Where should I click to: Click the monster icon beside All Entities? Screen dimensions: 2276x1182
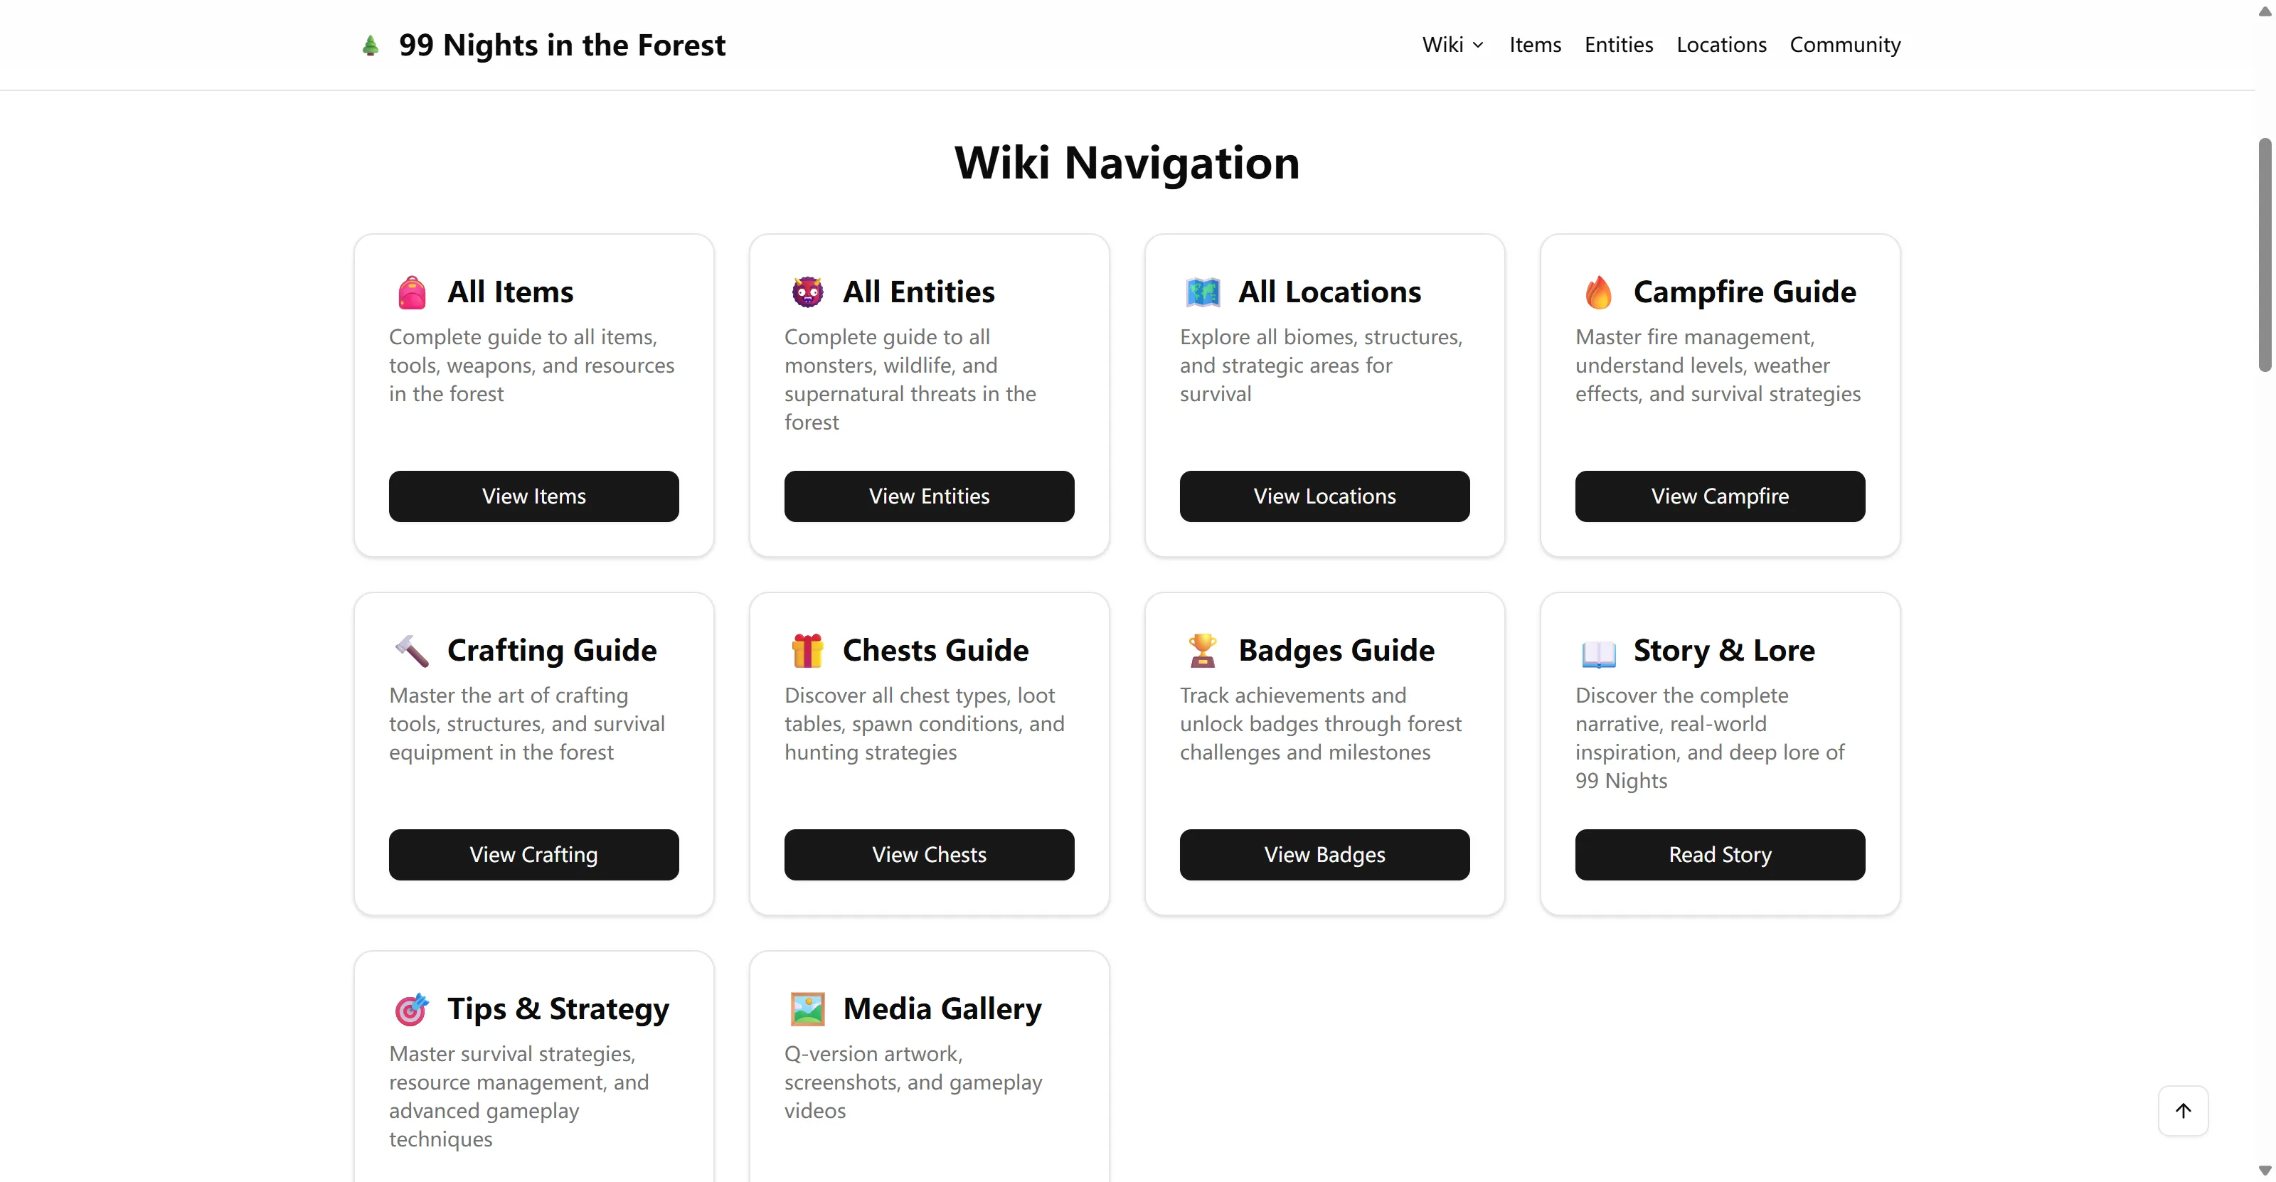(807, 292)
